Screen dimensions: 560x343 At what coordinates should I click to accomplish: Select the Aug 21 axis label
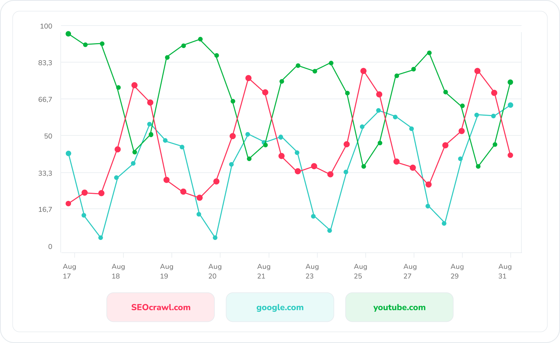coord(263,271)
